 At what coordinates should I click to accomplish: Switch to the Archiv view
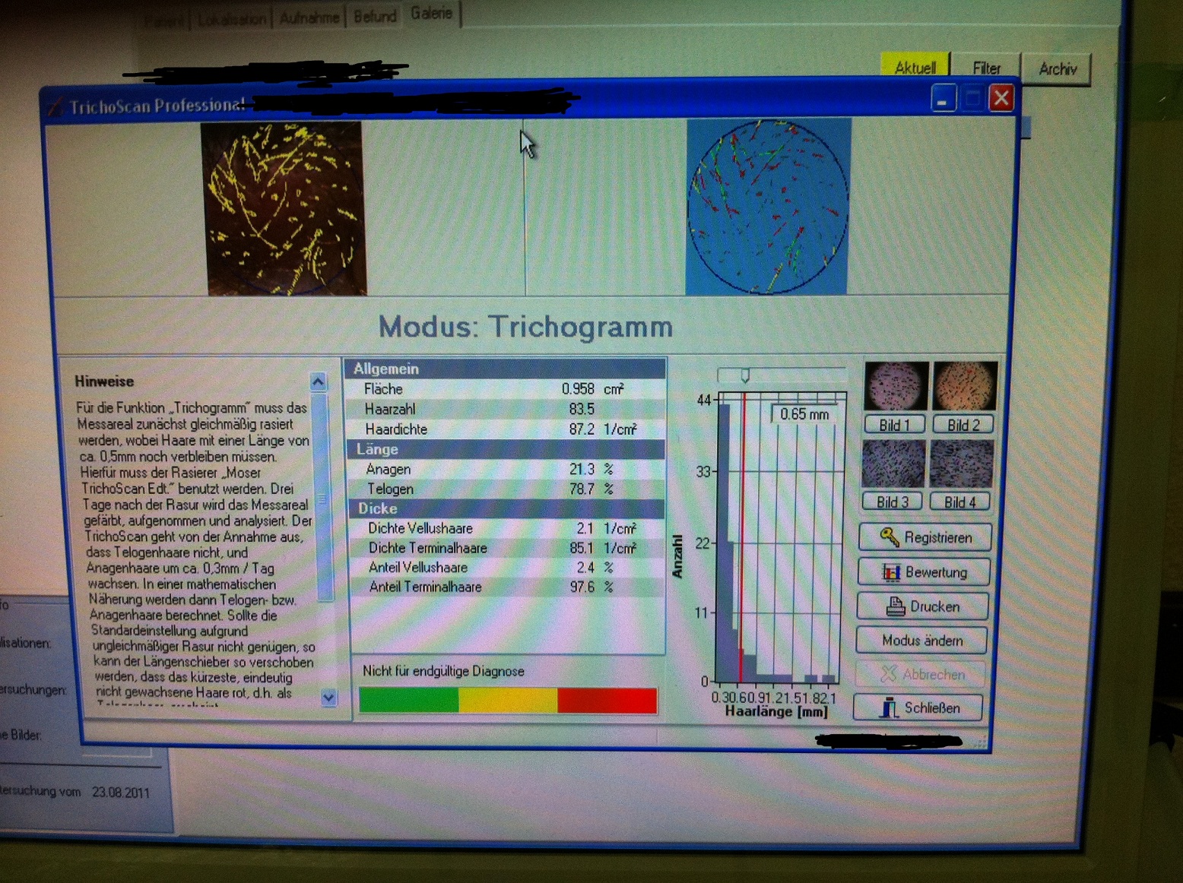(1057, 69)
